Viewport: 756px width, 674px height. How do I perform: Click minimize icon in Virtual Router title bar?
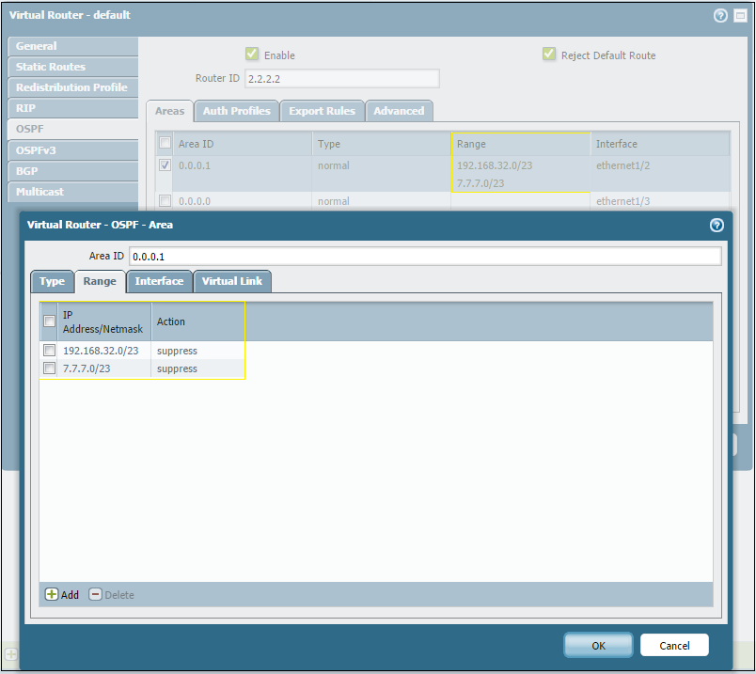click(x=739, y=16)
